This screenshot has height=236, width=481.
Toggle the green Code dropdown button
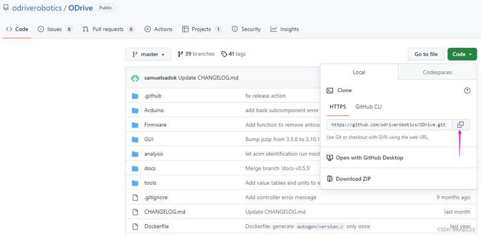click(462, 54)
